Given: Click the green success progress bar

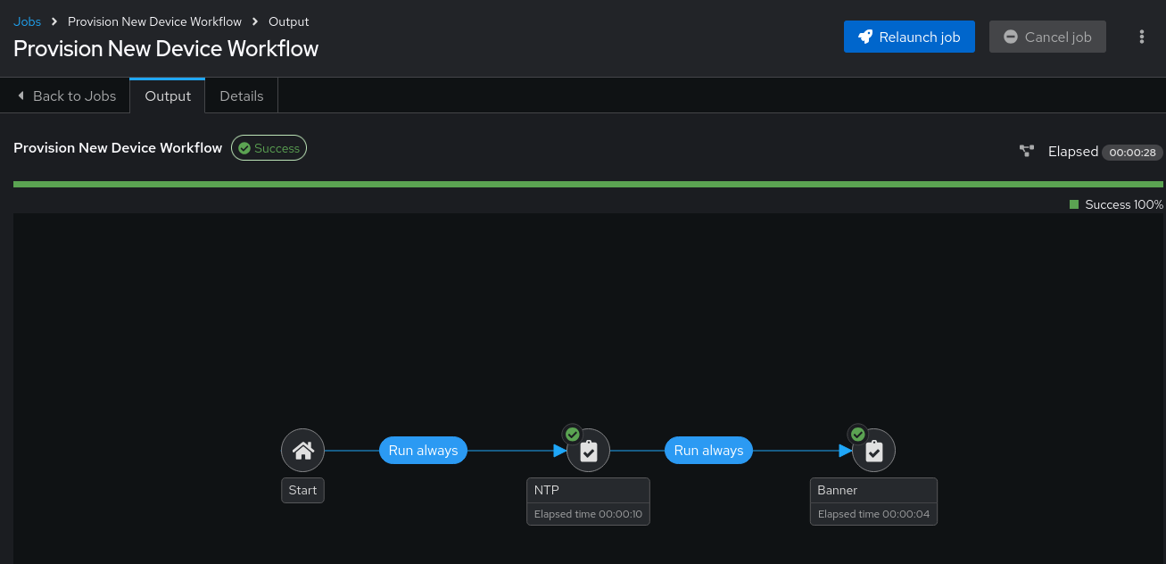Looking at the screenshot, I should click(588, 184).
